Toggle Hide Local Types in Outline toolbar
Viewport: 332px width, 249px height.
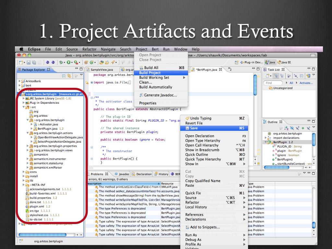click(x=309, y=128)
